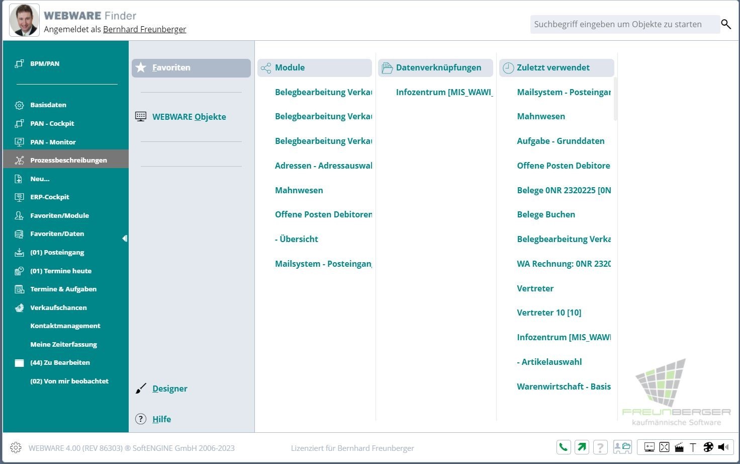Open Vertreter recent item

point(535,288)
